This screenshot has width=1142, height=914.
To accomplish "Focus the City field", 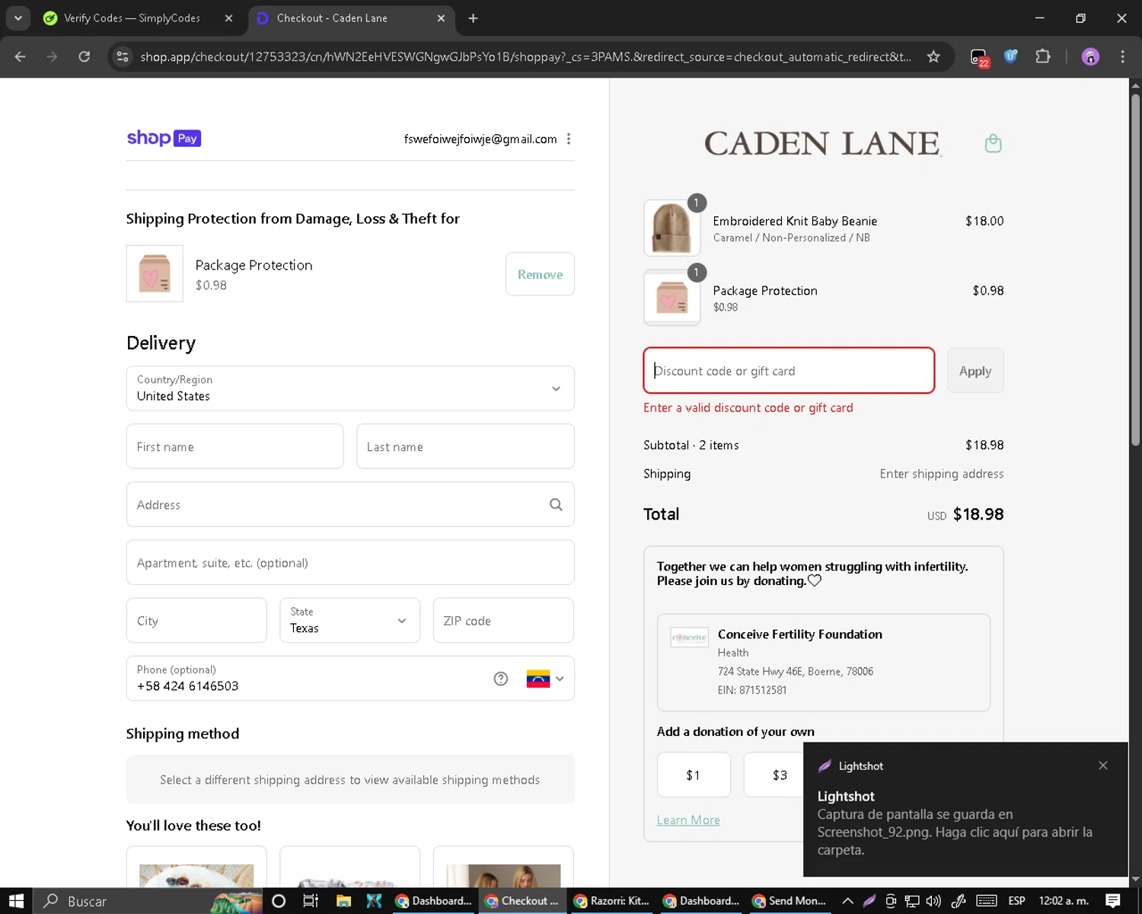I will tap(196, 620).
